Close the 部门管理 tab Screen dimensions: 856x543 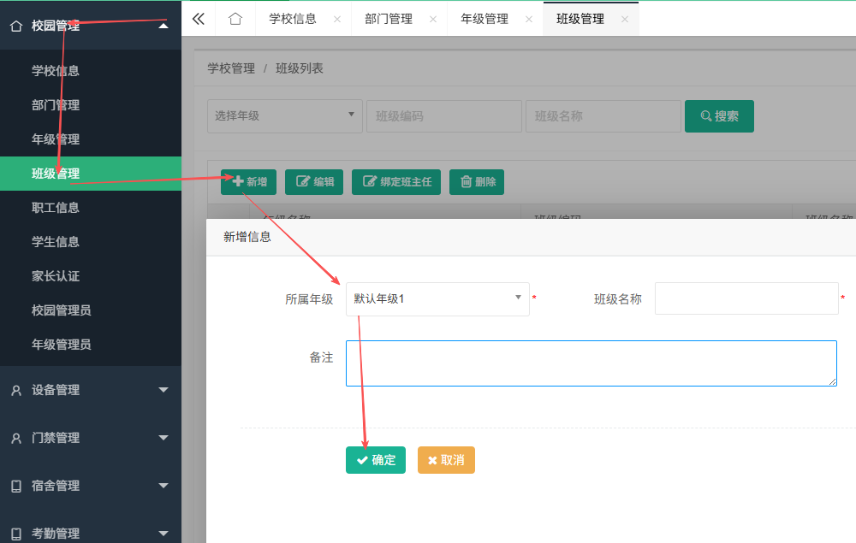point(433,19)
